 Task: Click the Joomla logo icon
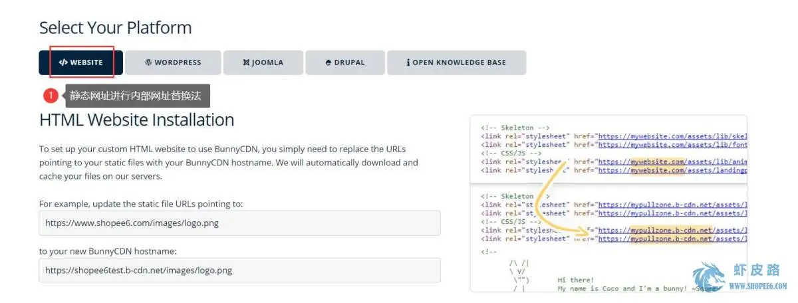pyautogui.click(x=246, y=62)
